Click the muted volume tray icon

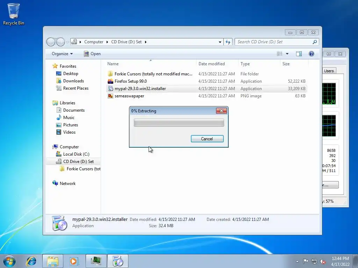point(323,261)
